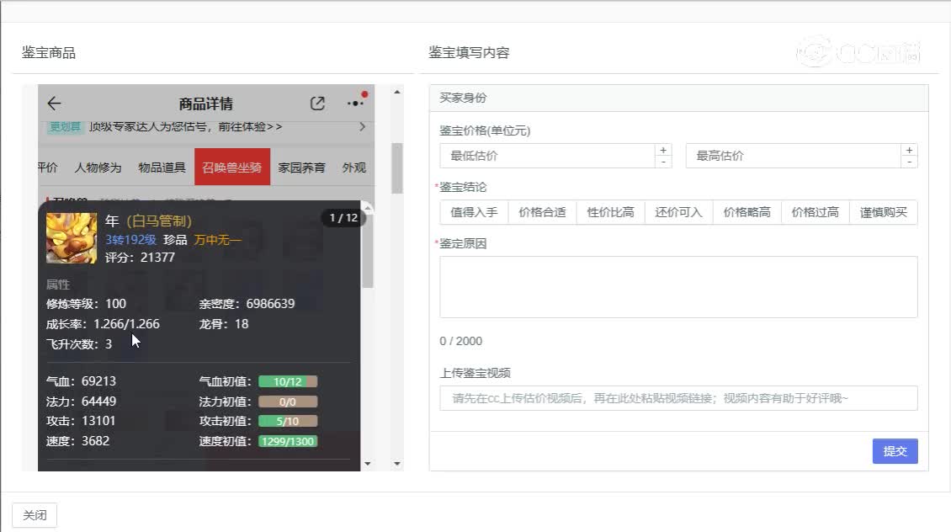The width and height of the screenshot is (951, 532).
Task: Click the 成长率: 1.266/1.266 value
Action: click(x=104, y=324)
